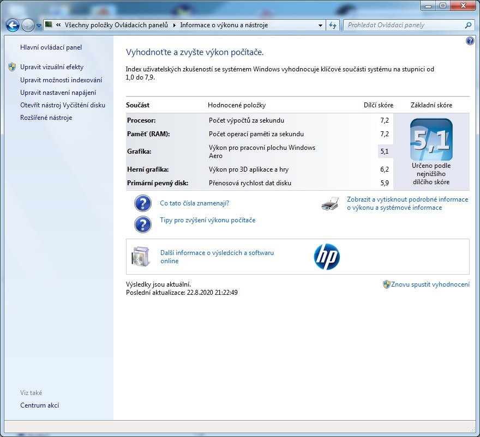Screen dimensions: 480x437
Task: Click the HP logo
Action: 327,257
